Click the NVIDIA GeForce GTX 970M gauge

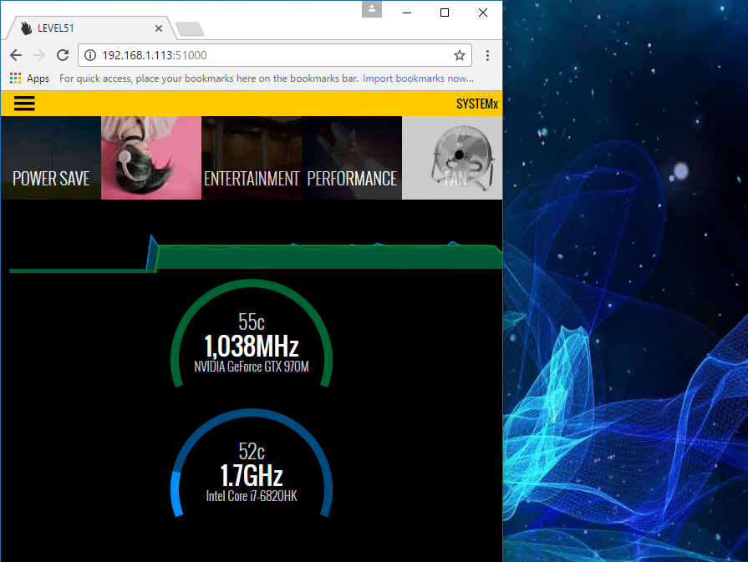(252, 344)
